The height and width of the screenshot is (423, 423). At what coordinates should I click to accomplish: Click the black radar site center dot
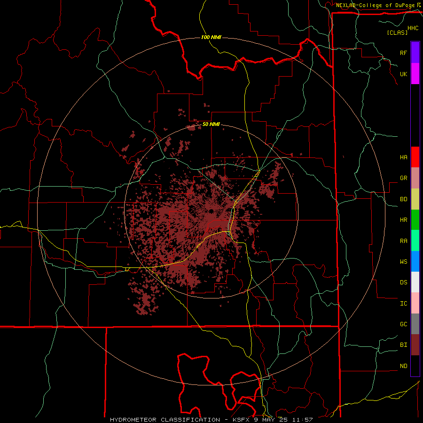pos(211,211)
